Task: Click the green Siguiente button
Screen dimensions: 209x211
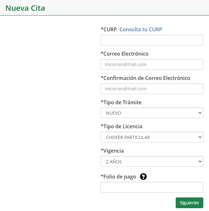Action: click(189, 203)
